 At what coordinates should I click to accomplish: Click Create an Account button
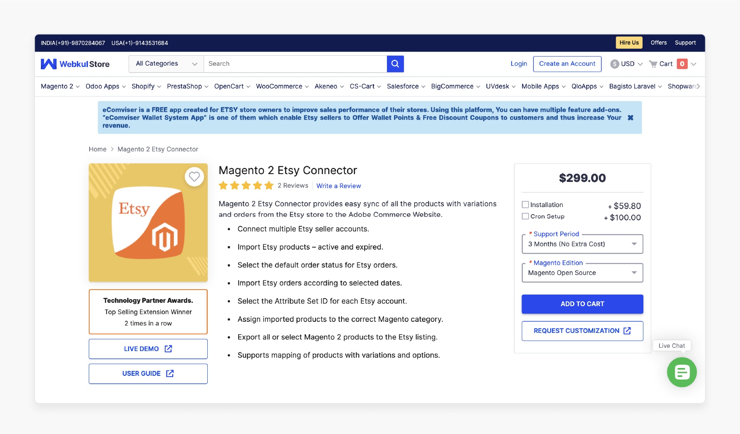pyautogui.click(x=567, y=64)
